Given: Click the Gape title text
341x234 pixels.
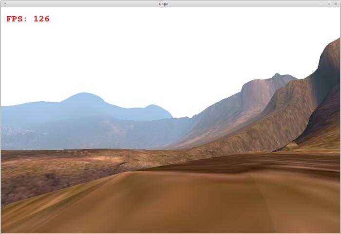Looking at the screenshot, I should [164, 4].
